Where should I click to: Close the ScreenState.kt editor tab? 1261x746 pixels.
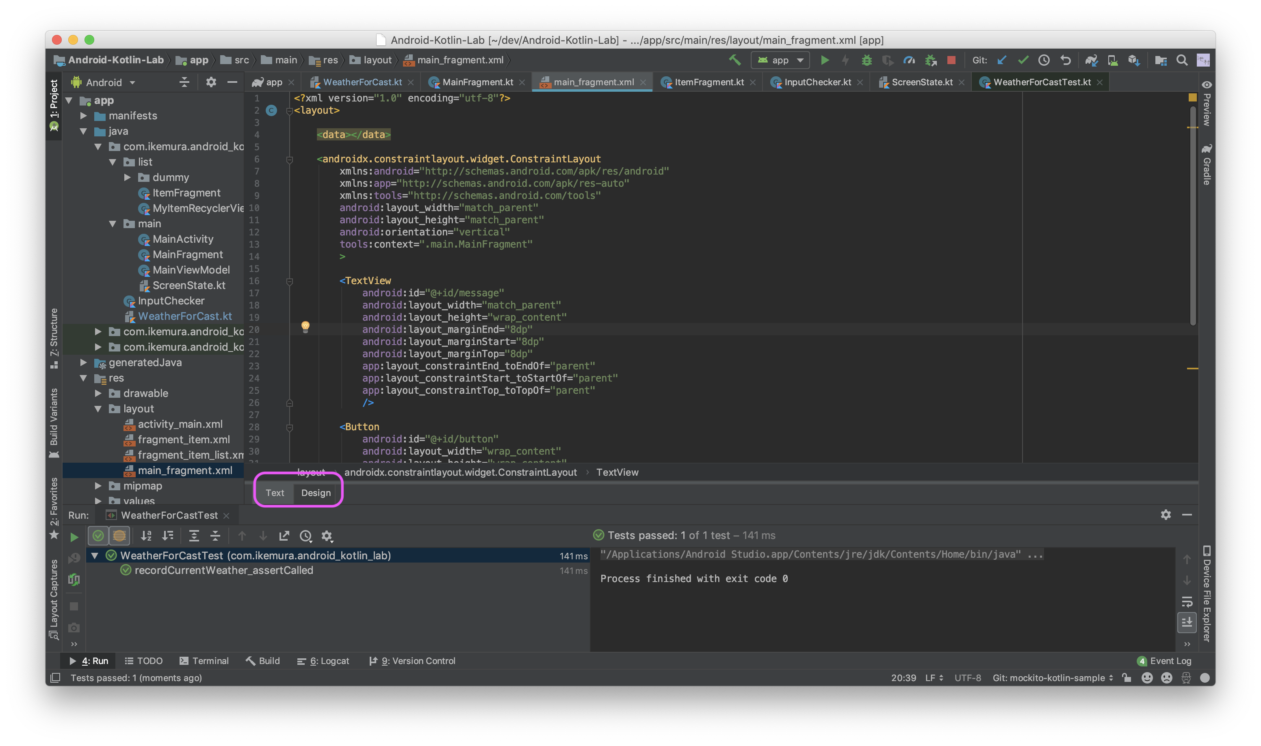click(961, 82)
